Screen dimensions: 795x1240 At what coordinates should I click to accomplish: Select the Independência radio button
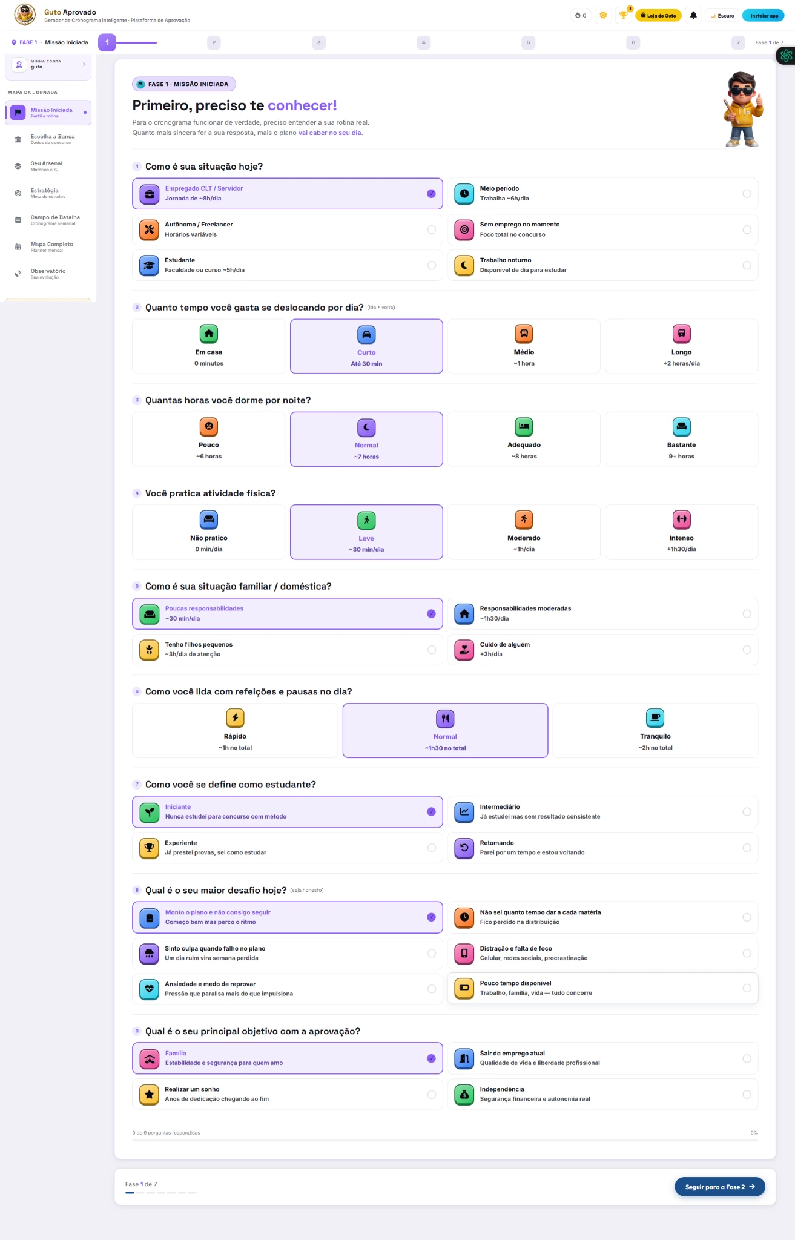747,1094
